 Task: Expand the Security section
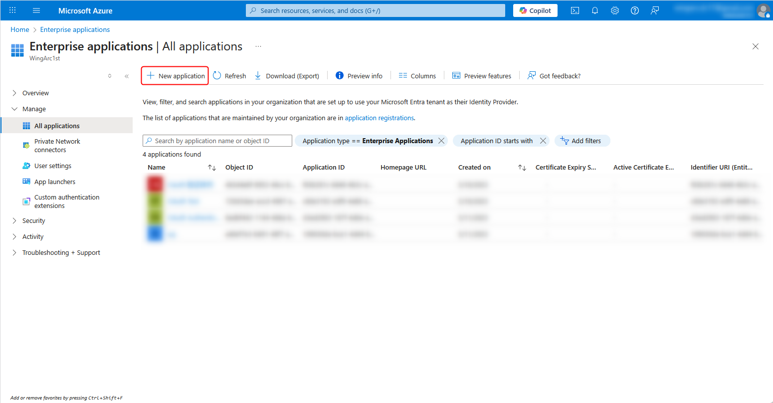coord(14,220)
